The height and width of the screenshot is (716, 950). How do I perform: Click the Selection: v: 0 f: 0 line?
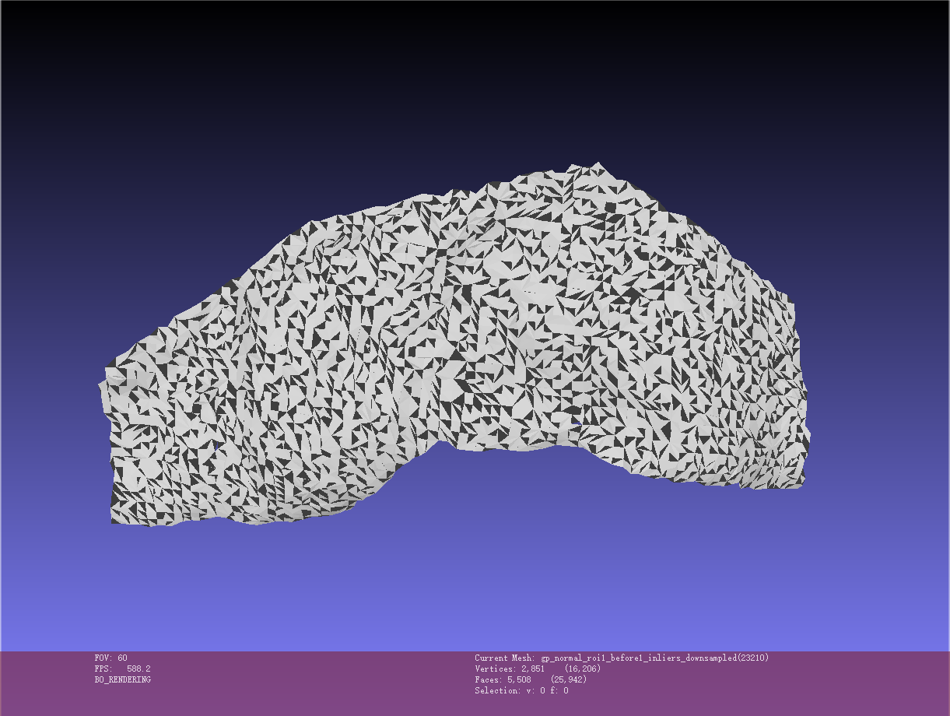click(521, 691)
